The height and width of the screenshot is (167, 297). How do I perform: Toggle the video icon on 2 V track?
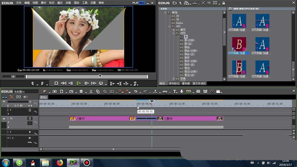click(30, 110)
